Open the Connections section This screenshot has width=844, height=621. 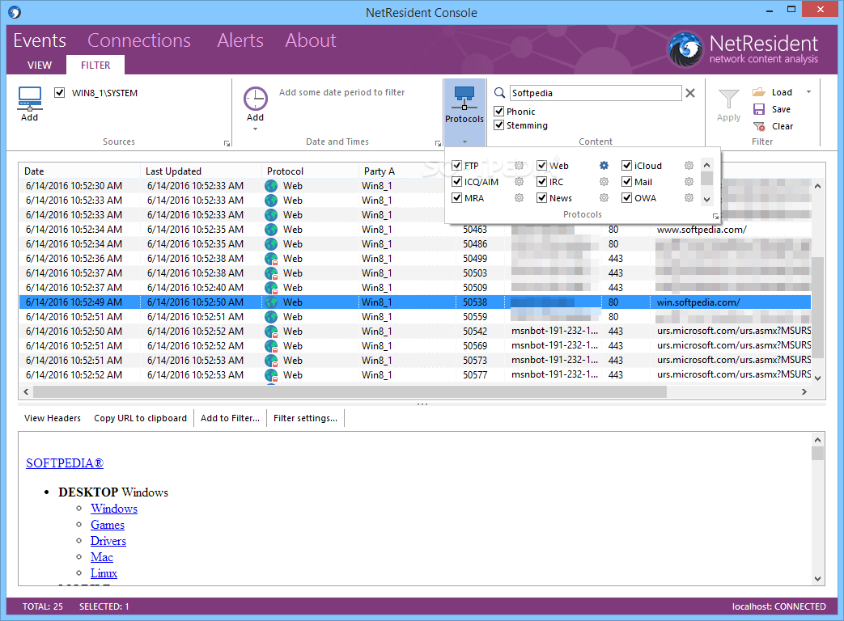point(139,40)
